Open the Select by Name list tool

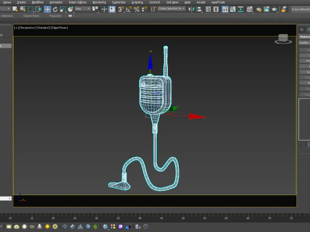point(23,9)
